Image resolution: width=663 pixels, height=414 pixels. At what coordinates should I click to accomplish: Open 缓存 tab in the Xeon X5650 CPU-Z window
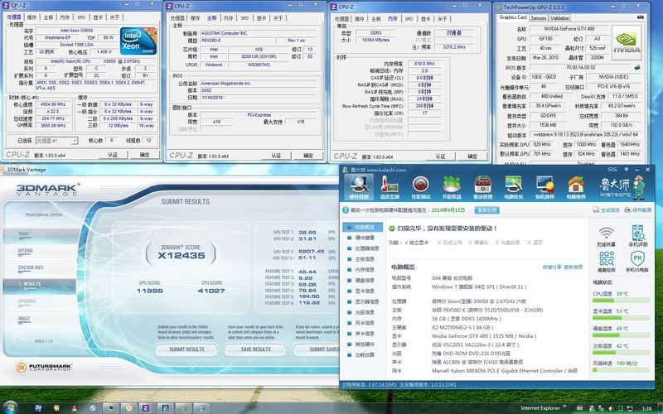(x=31, y=17)
